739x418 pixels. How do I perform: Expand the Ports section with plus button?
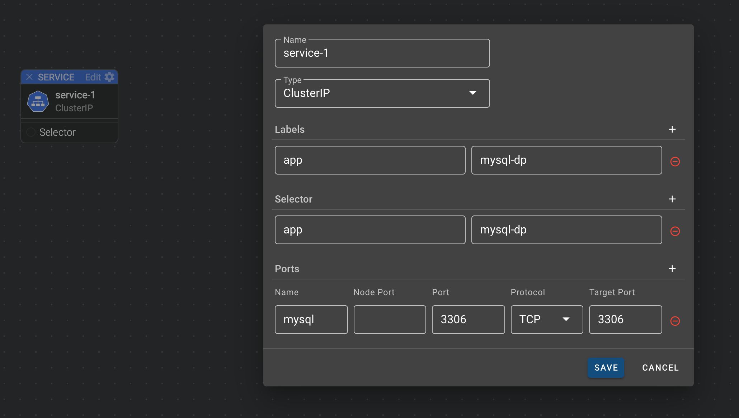pyautogui.click(x=673, y=269)
